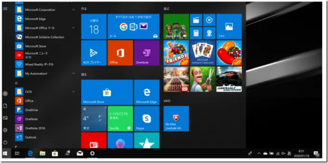The width and height of the screenshot is (328, 163).
Task: Expand the OCN folder chevron
Action: 74,91
